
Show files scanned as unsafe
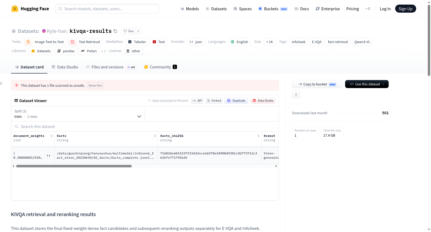(95, 85)
